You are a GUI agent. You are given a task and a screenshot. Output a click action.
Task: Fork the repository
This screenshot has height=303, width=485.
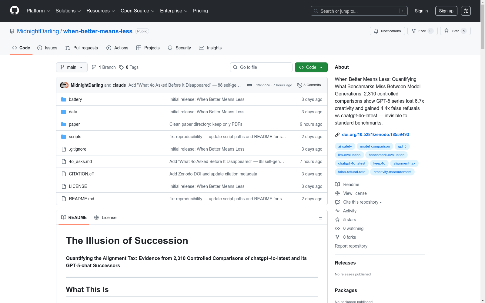pyautogui.click(x=423, y=31)
